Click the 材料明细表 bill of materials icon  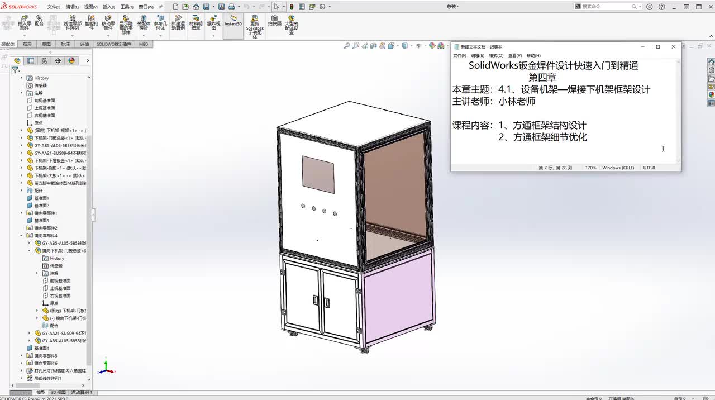[x=196, y=23]
